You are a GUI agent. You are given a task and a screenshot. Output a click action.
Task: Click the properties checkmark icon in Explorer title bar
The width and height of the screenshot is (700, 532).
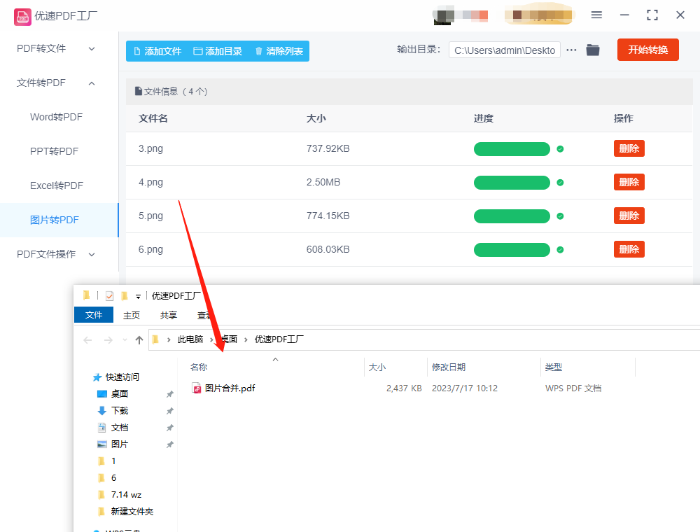coord(109,296)
